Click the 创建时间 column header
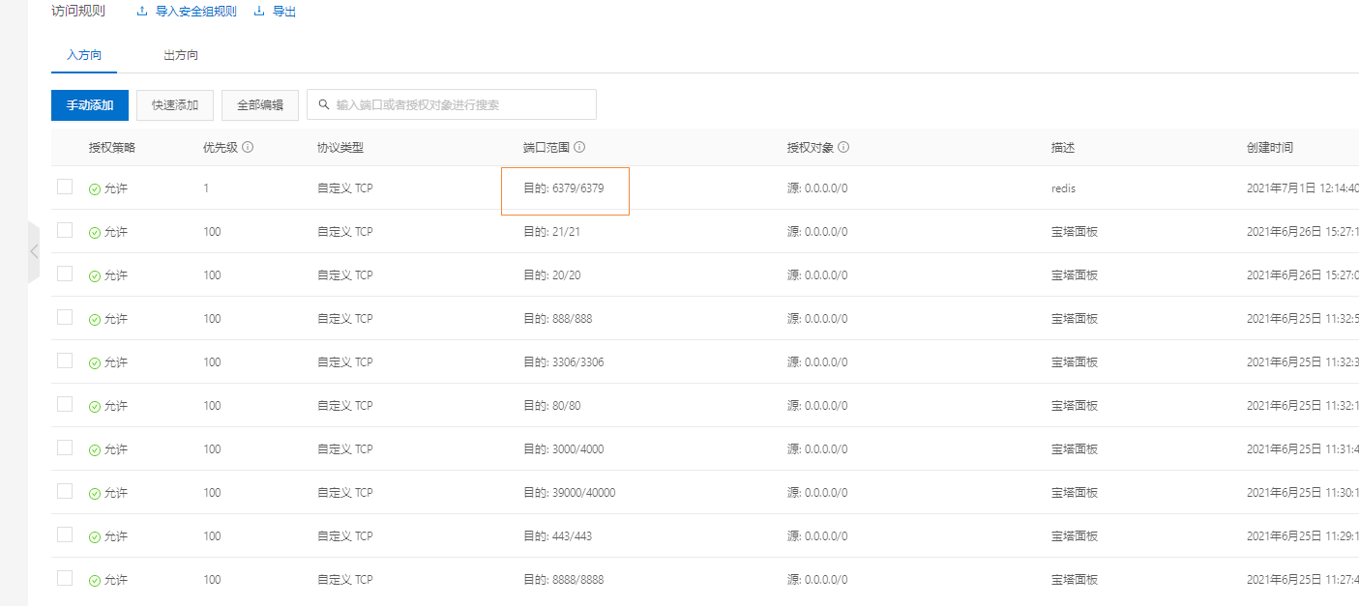 tap(1270, 148)
